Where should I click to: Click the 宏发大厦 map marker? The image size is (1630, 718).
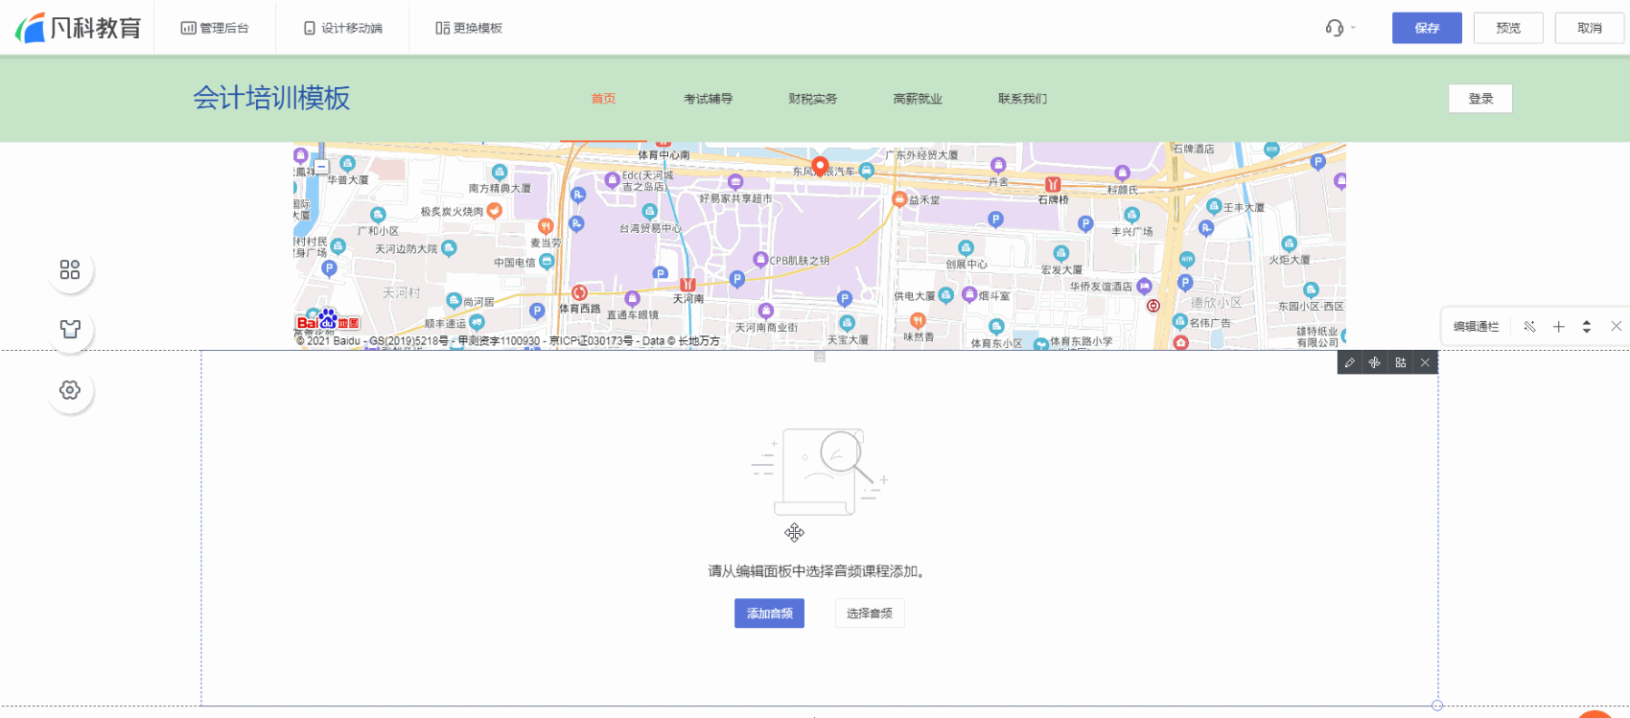[x=1060, y=253]
